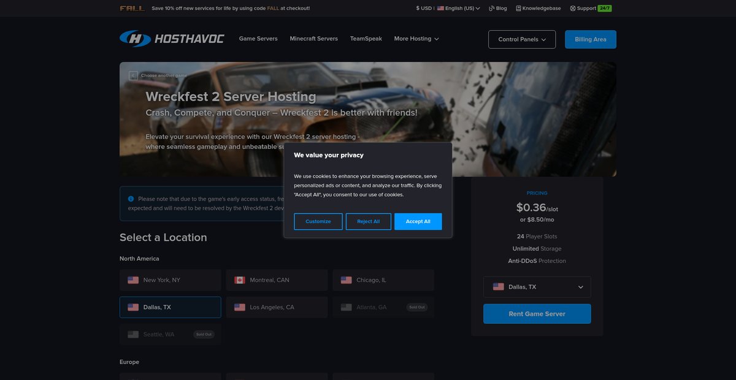The height and width of the screenshot is (380, 736).
Task: Click the Blog icon in top bar
Action: pos(492,9)
